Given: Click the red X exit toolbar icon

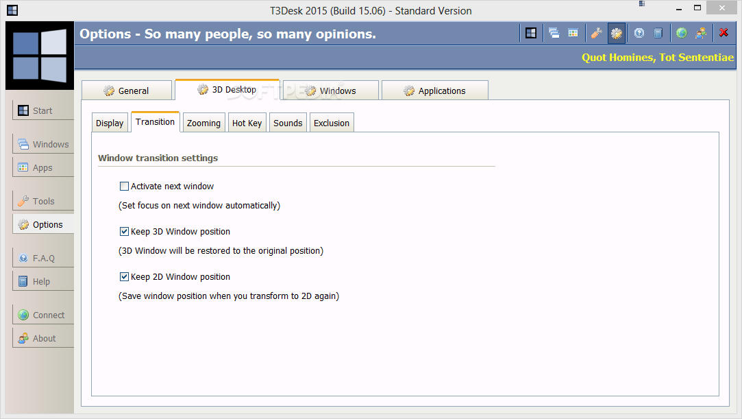Looking at the screenshot, I should 724,33.
